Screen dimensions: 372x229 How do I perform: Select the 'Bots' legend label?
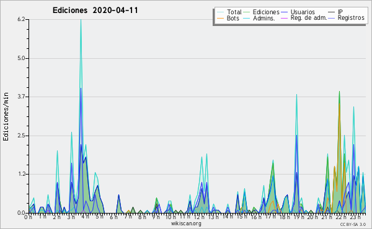coord(233,18)
